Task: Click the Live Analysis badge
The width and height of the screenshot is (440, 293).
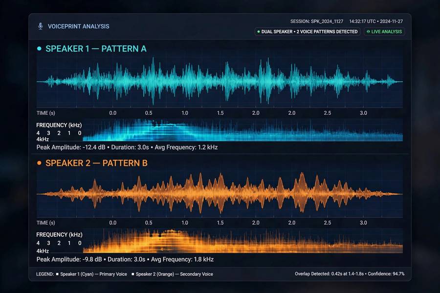Action: [x=384, y=32]
